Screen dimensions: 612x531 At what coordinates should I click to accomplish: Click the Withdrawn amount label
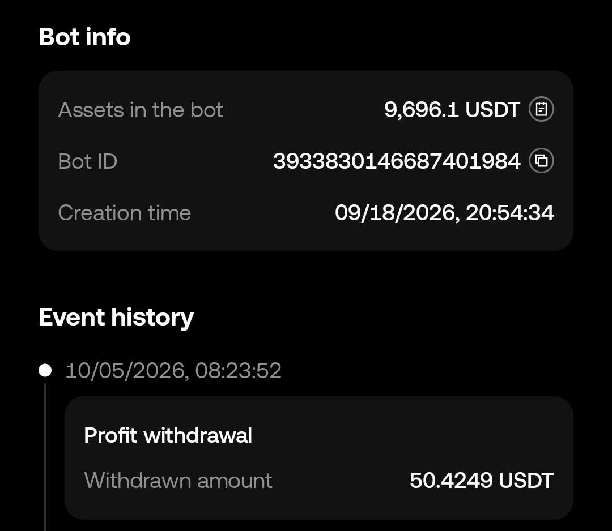click(178, 480)
